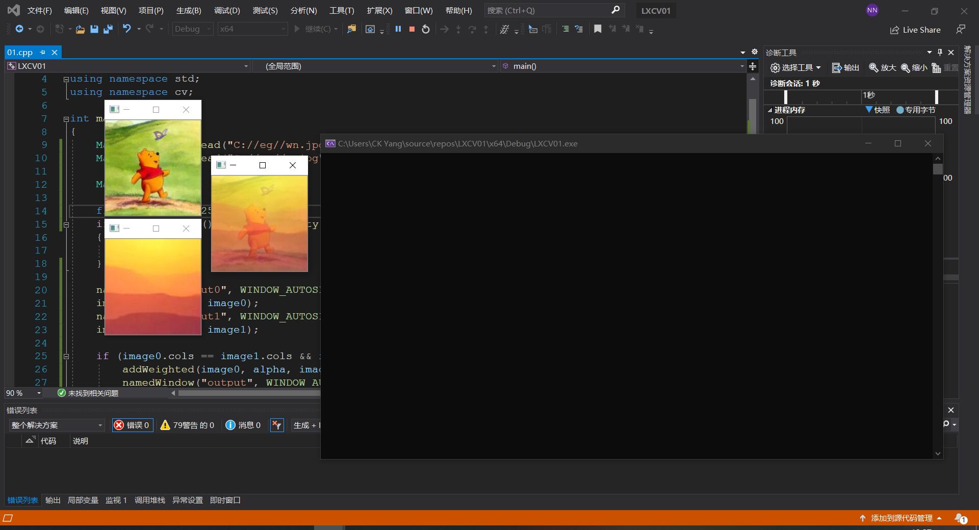
Task: Collapse the code block fold on line 15
Action: 66,224
